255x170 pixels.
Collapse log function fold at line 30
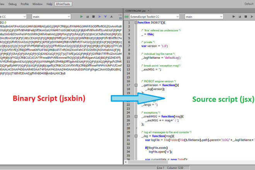(136, 136)
